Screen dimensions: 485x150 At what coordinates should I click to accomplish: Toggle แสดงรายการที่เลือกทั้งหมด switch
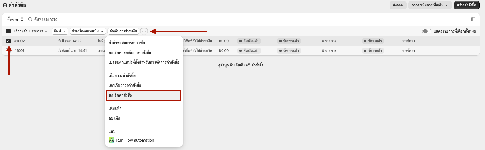(426, 31)
